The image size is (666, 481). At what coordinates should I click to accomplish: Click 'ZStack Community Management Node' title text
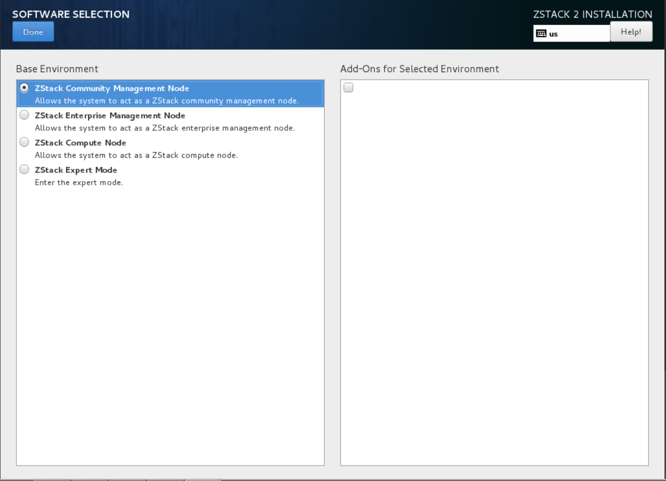(x=112, y=88)
